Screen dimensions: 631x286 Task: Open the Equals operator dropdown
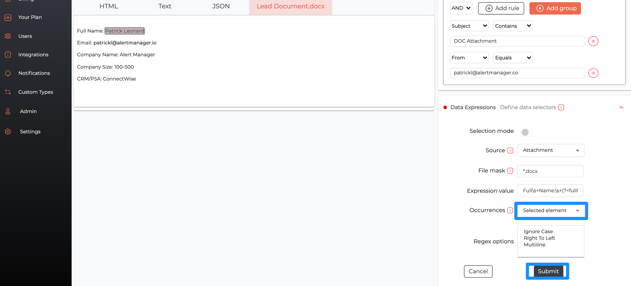(x=513, y=58)
